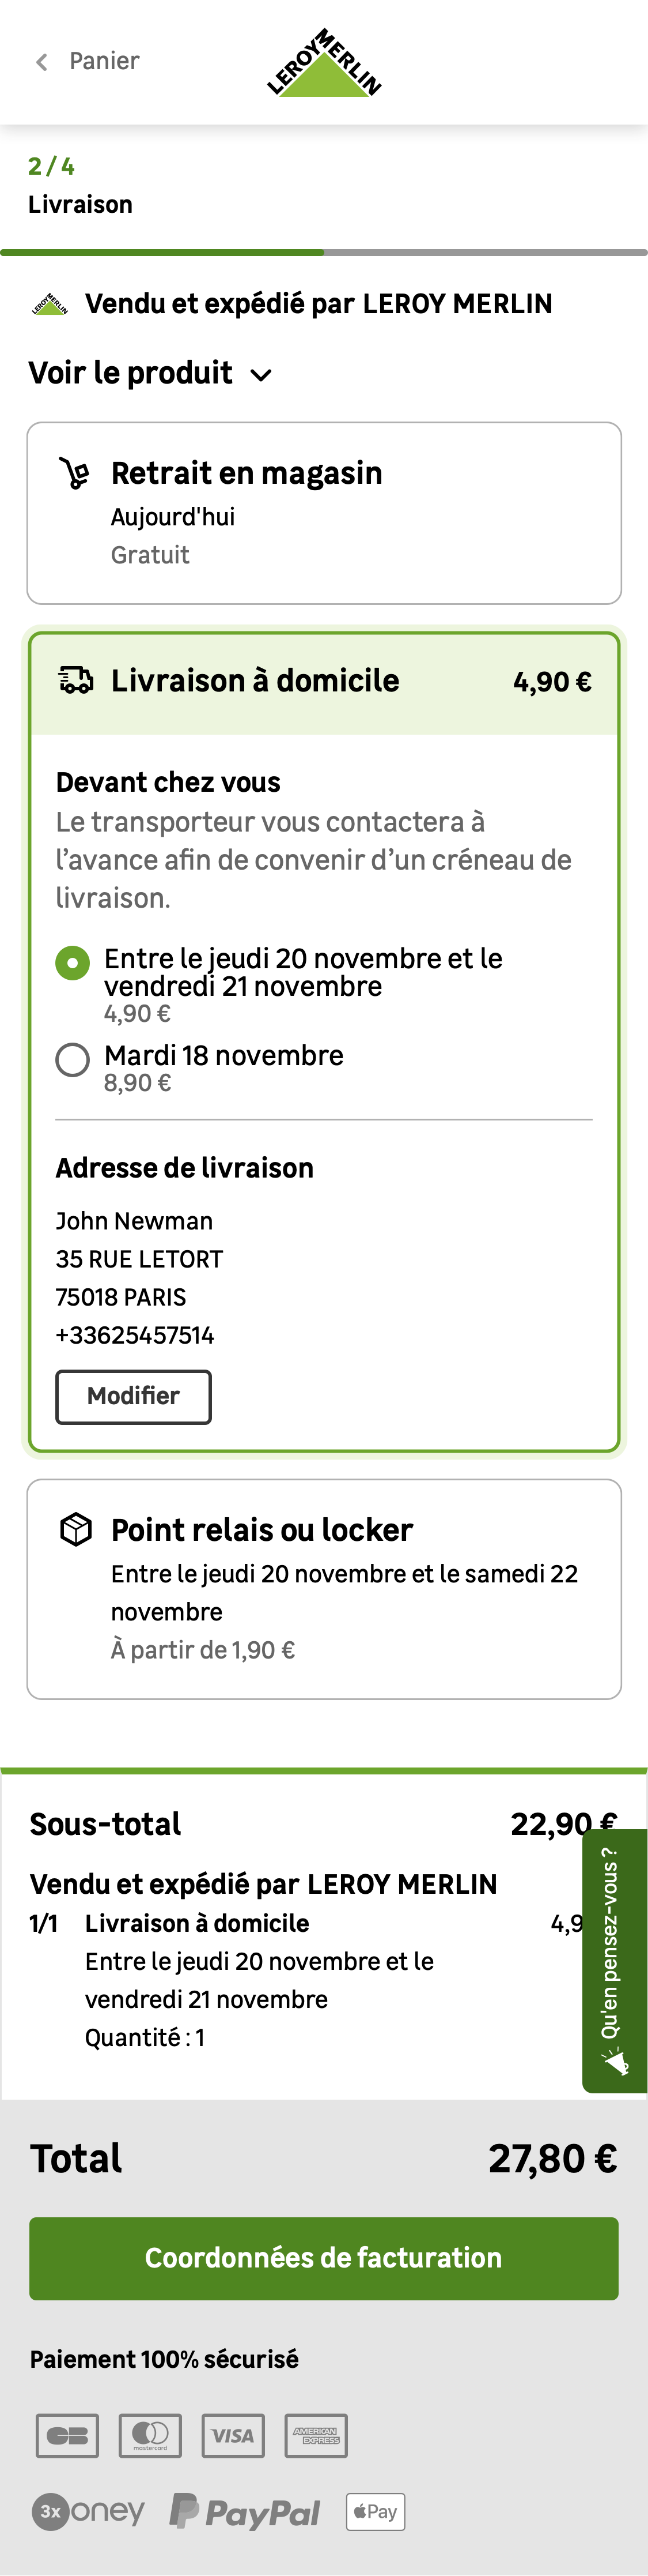This screenshot has width=648, height=2576.
Task: Continue to Coordonnées de facturation
Action: 324,2258
